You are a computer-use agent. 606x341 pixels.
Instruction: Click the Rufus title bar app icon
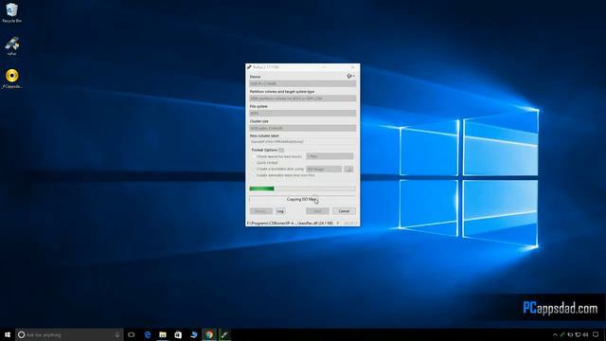(249, 67)
